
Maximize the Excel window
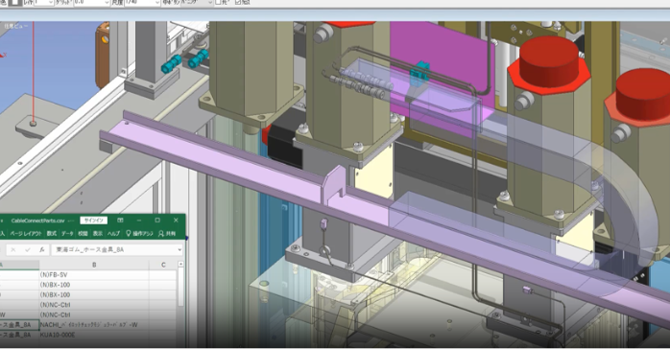157,221
